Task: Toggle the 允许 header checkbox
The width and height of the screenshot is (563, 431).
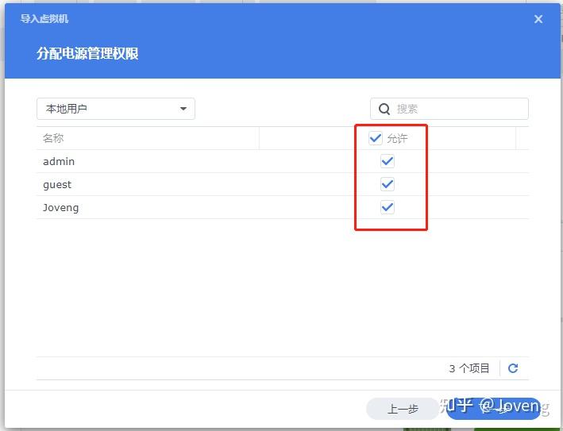Action: [376, 138]
